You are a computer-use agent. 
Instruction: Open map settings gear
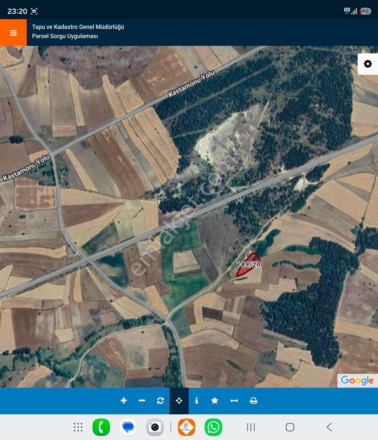click(368, 64)
